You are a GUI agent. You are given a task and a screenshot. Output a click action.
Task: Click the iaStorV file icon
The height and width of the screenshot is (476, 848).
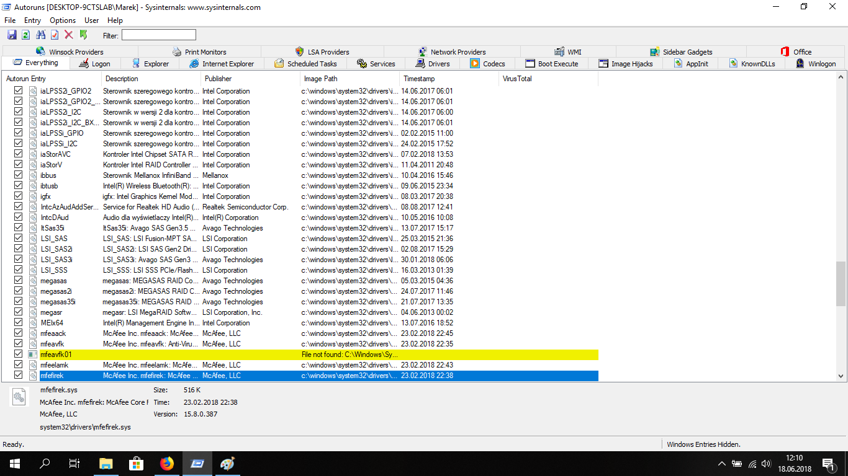[x=32, y=165]
